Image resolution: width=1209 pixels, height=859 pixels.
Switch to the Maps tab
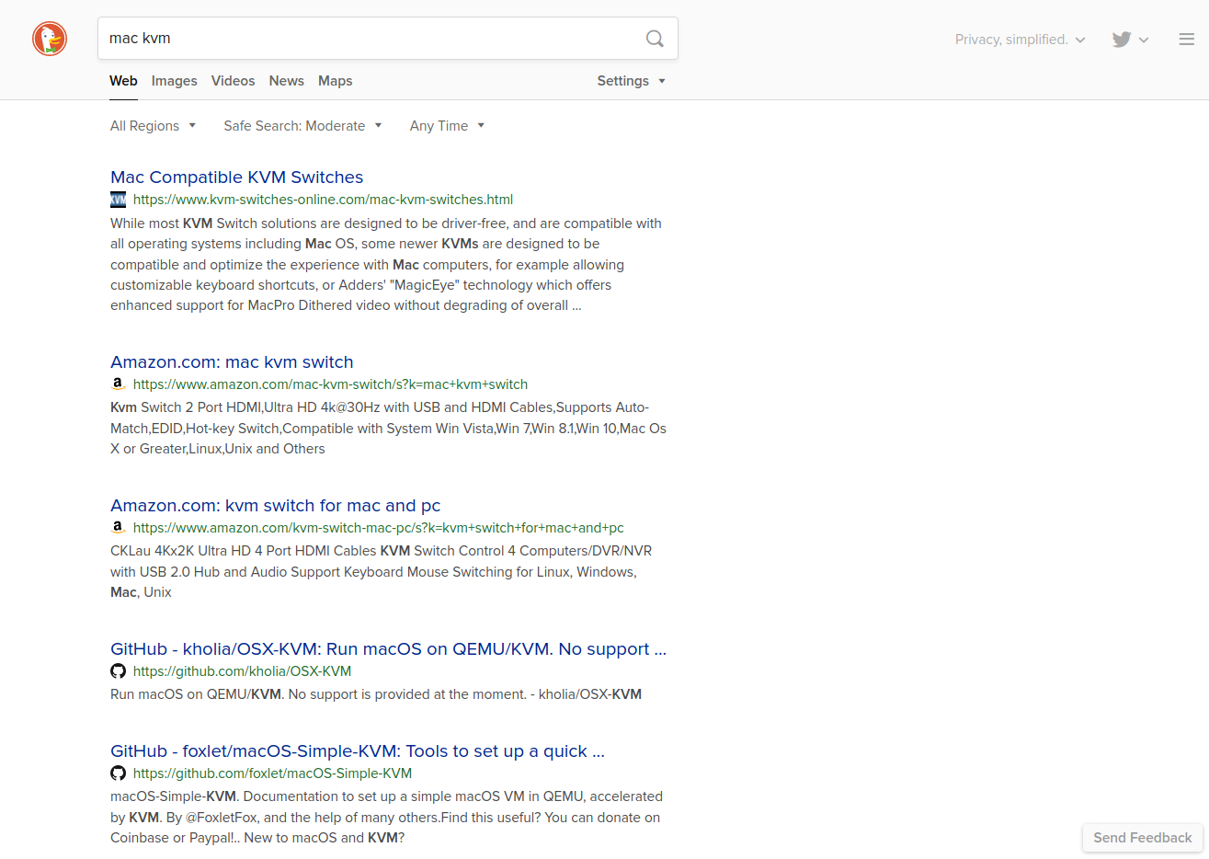tap(336, 81)
